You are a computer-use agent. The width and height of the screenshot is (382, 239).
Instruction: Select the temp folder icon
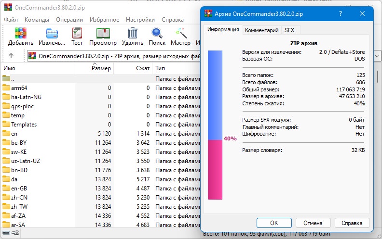click(x=6, y=115)
